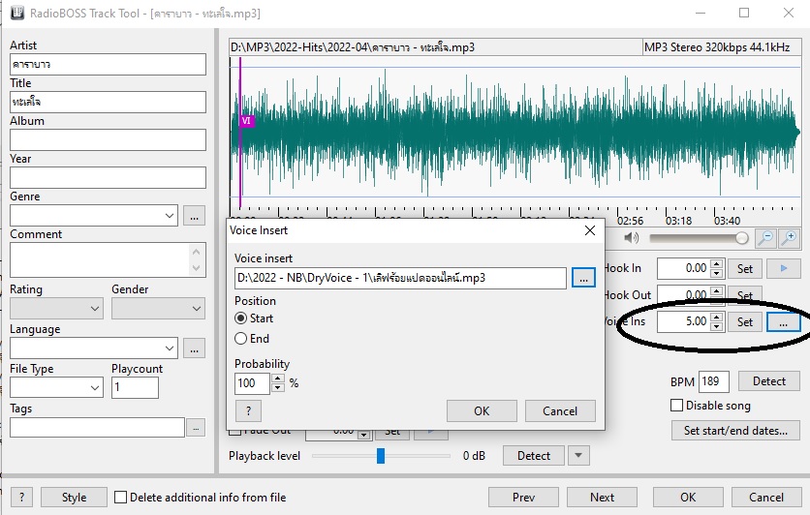Viewport: 810px width, 515px height.
Task: Increase Hook In value with up arrow
Action: point(716,263)
